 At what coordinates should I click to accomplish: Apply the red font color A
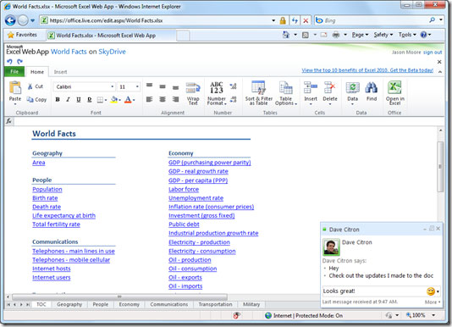[x=128, y=100]
